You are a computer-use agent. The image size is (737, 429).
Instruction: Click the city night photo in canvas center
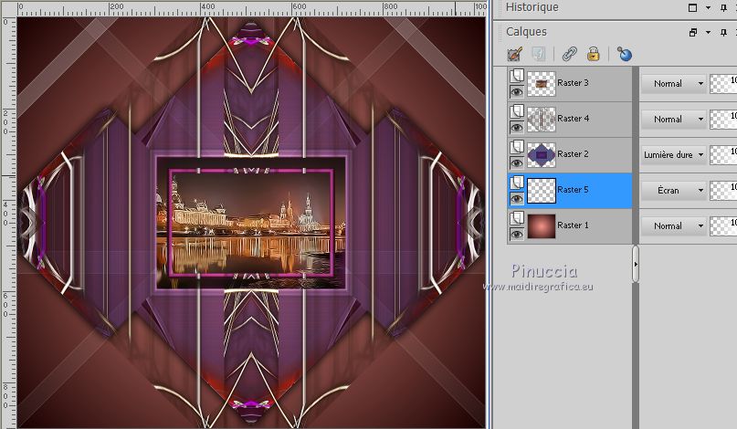250,223
